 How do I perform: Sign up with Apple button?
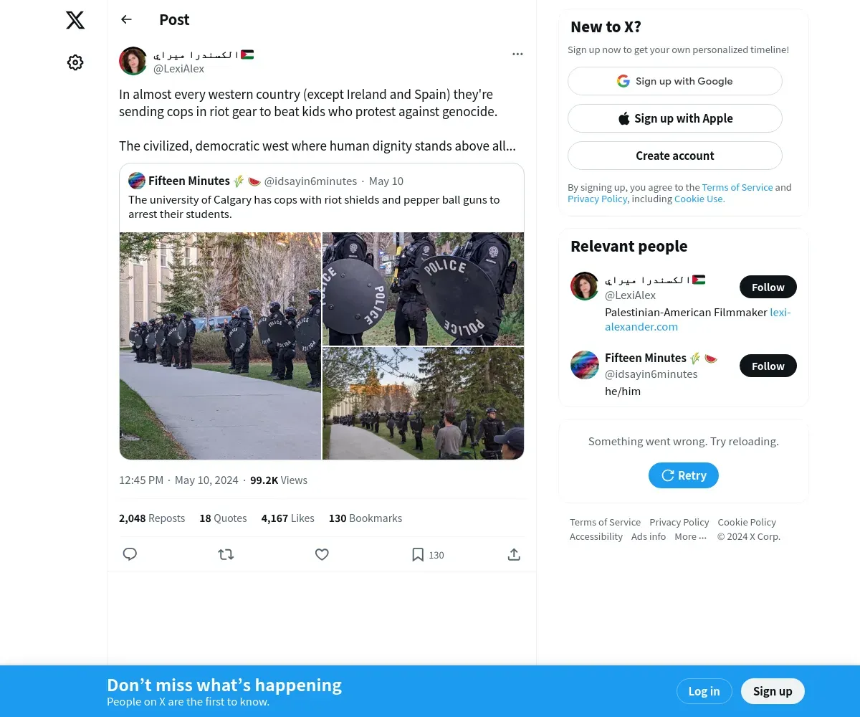675,118
